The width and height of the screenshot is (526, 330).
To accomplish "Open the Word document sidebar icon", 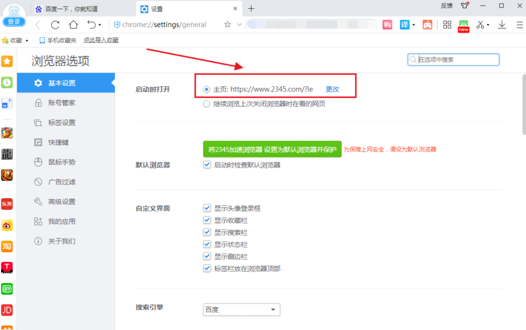I will point(7,104).
